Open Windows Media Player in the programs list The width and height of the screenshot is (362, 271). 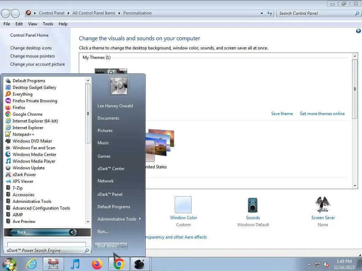[34, 161]
